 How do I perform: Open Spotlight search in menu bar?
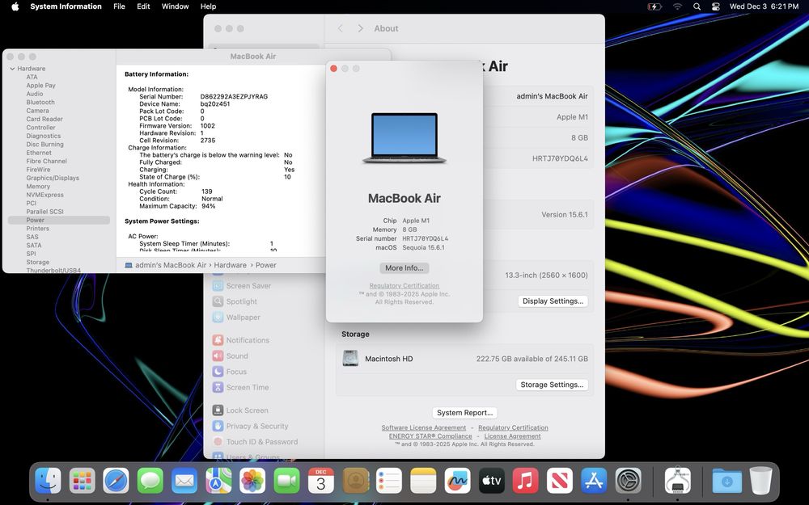[697, 6]
